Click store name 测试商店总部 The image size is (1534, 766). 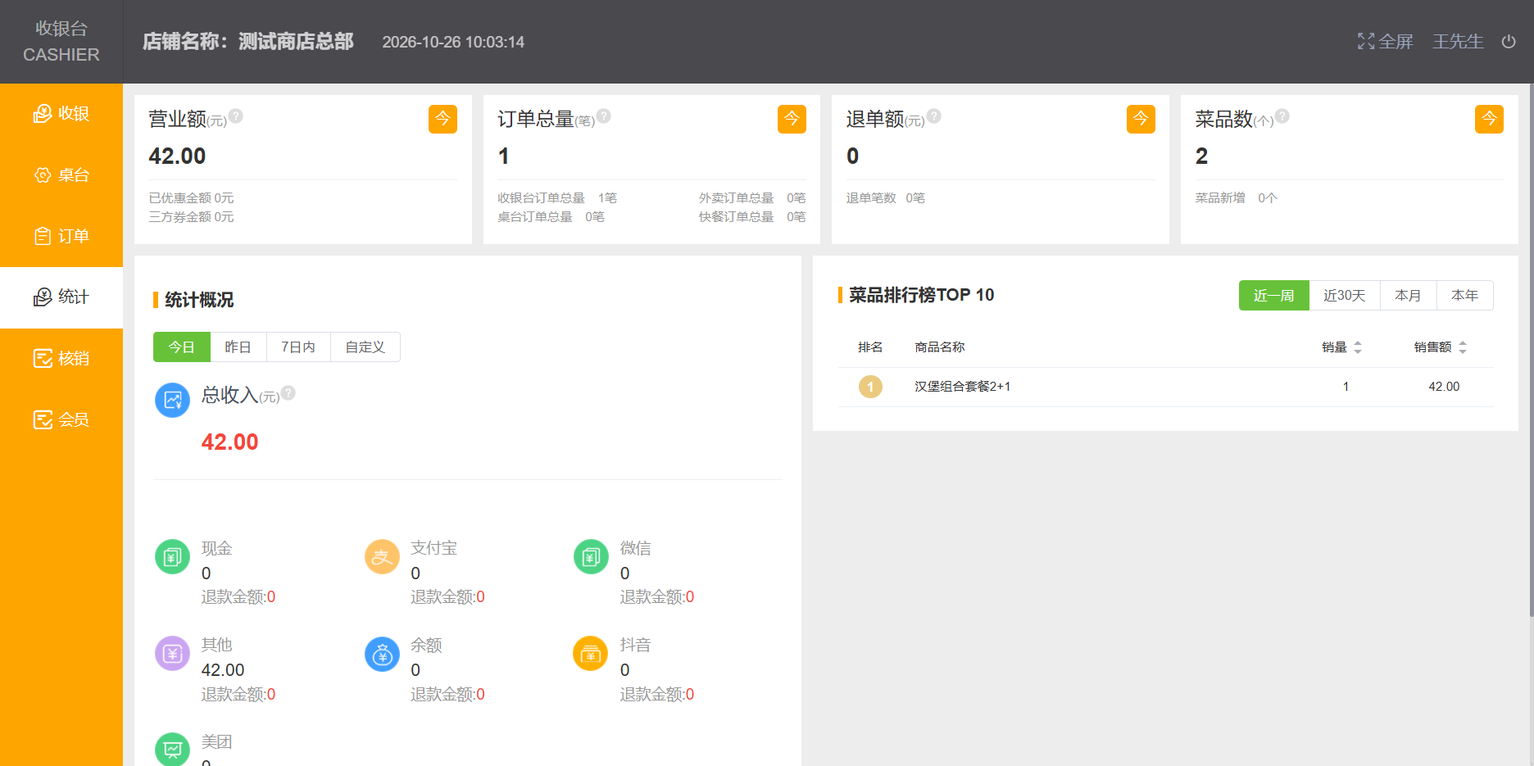pos(296,42)
